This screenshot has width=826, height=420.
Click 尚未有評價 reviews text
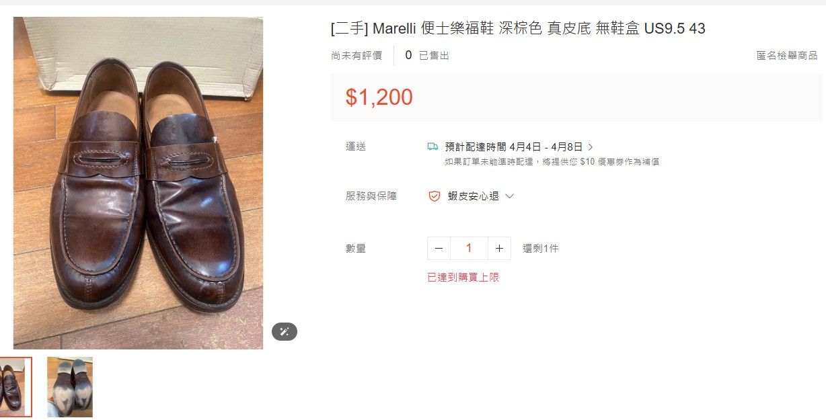click(356, 55)
